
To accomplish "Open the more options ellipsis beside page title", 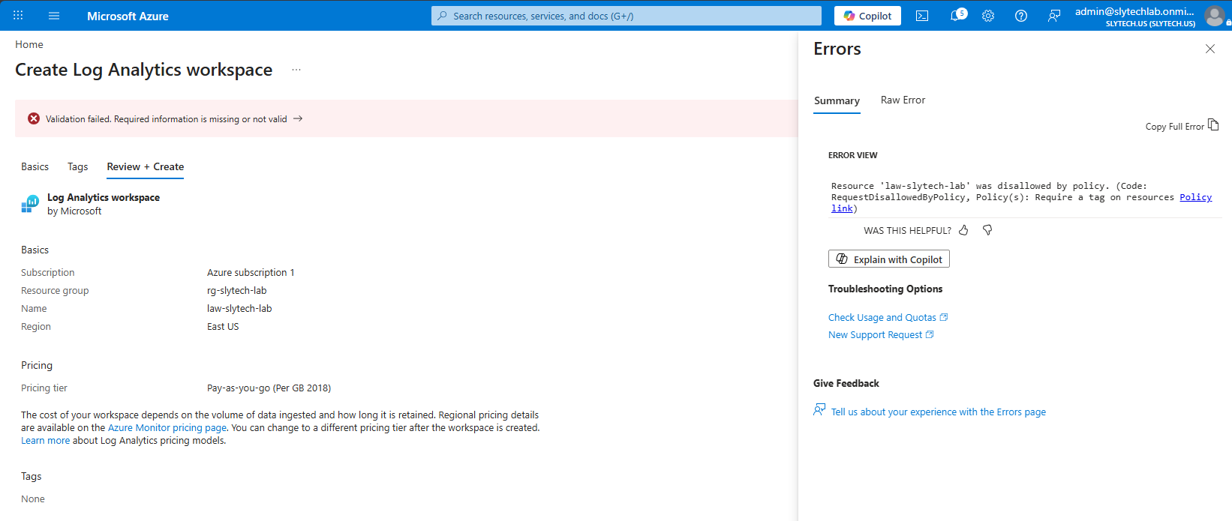I will (296, 70).
